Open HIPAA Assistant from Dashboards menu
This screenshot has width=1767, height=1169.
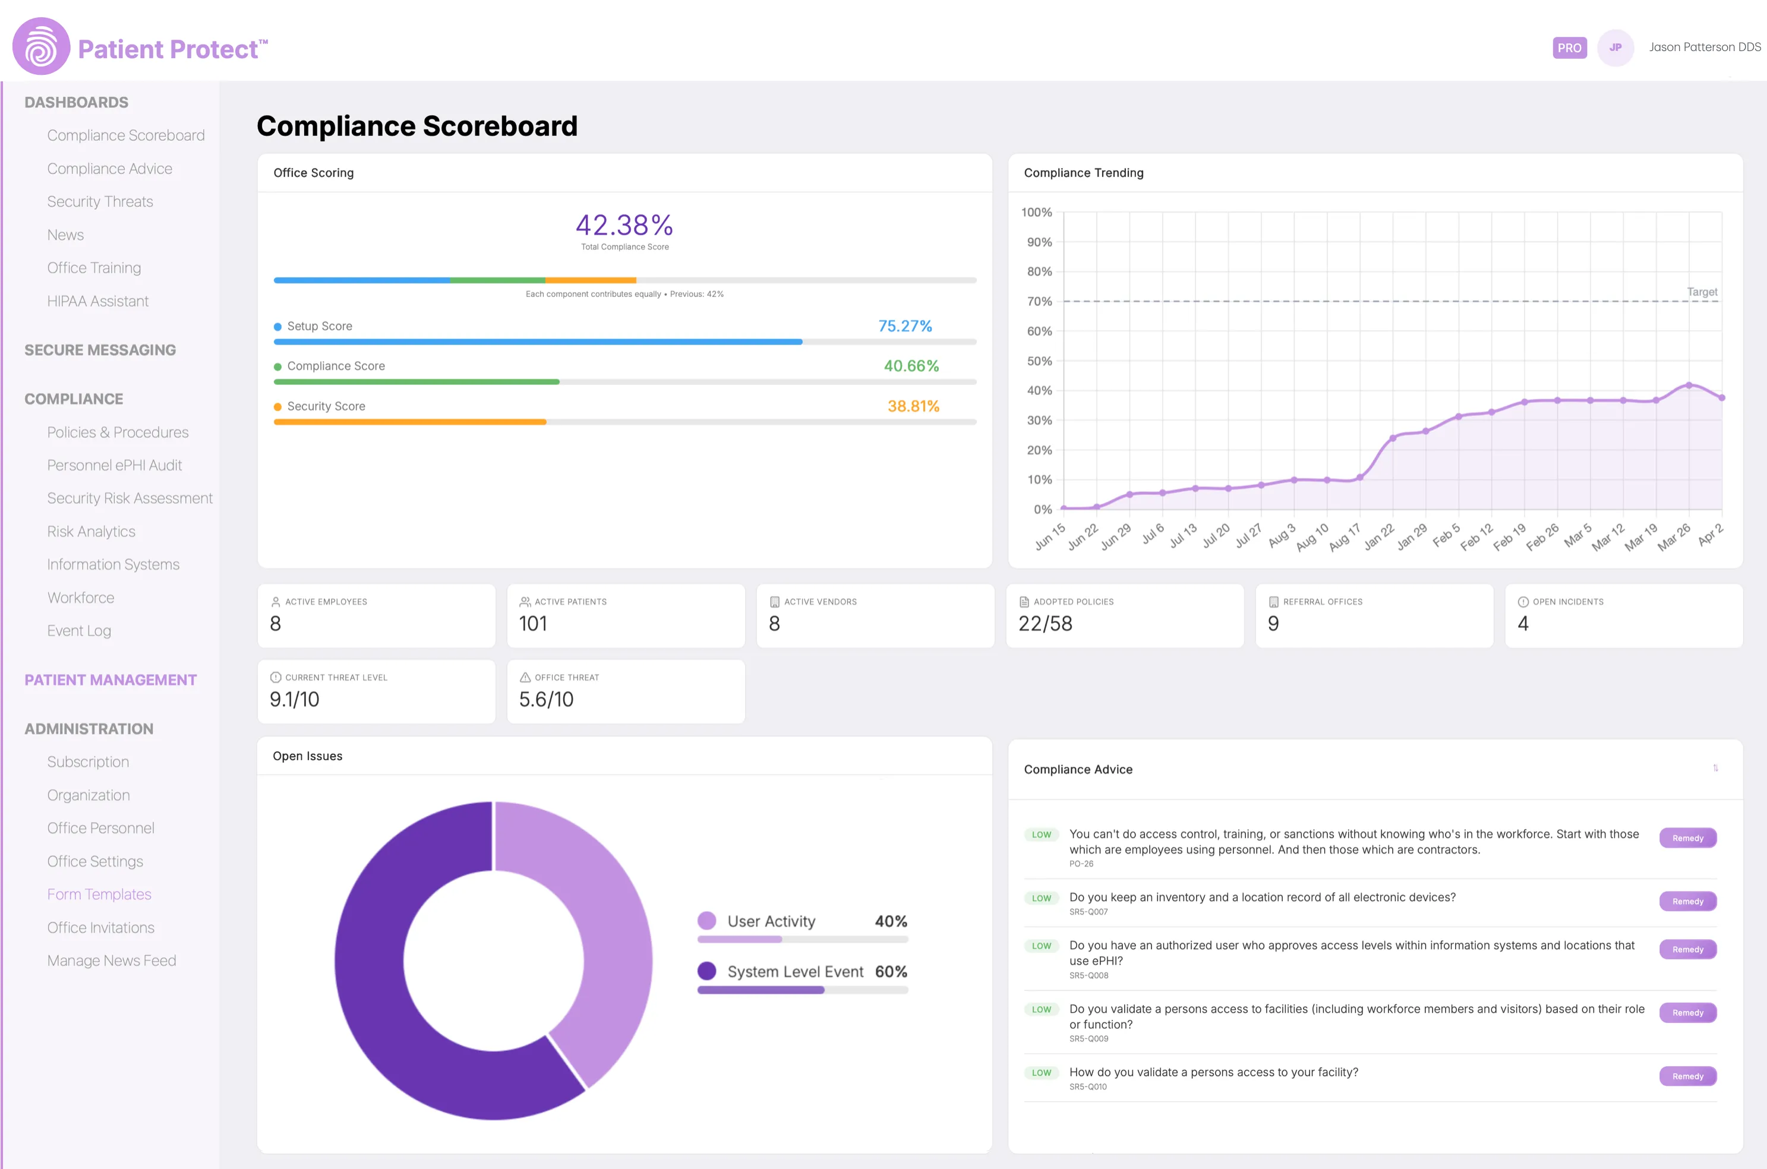click(x=97, y=301)
